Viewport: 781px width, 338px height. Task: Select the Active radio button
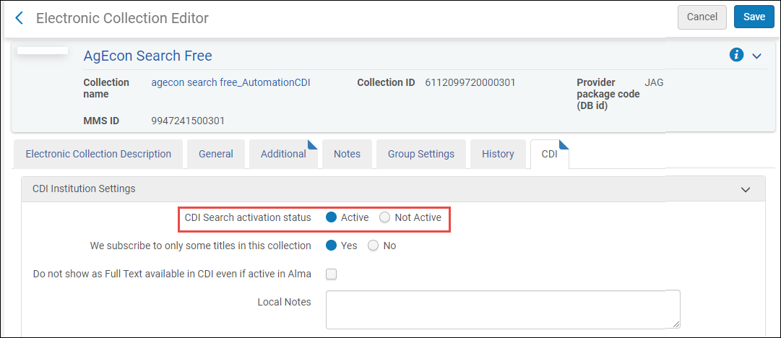[x=332, y=217]
